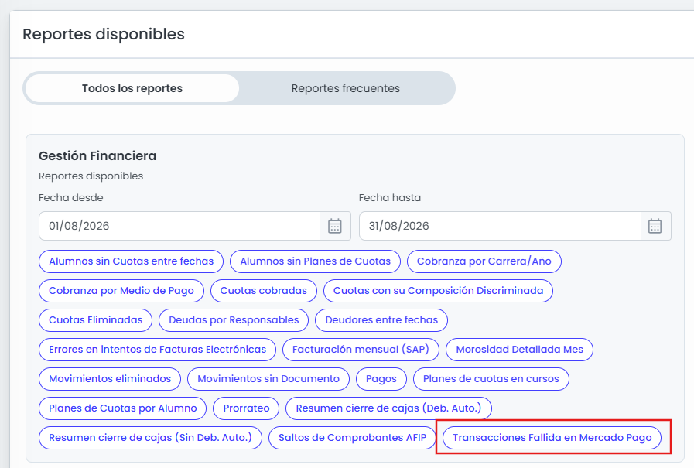Open Cuotas con su Composición Discriminada report
Image resolution: width=694 pixels, height=468 pixels.
click(x=438, y=291)
